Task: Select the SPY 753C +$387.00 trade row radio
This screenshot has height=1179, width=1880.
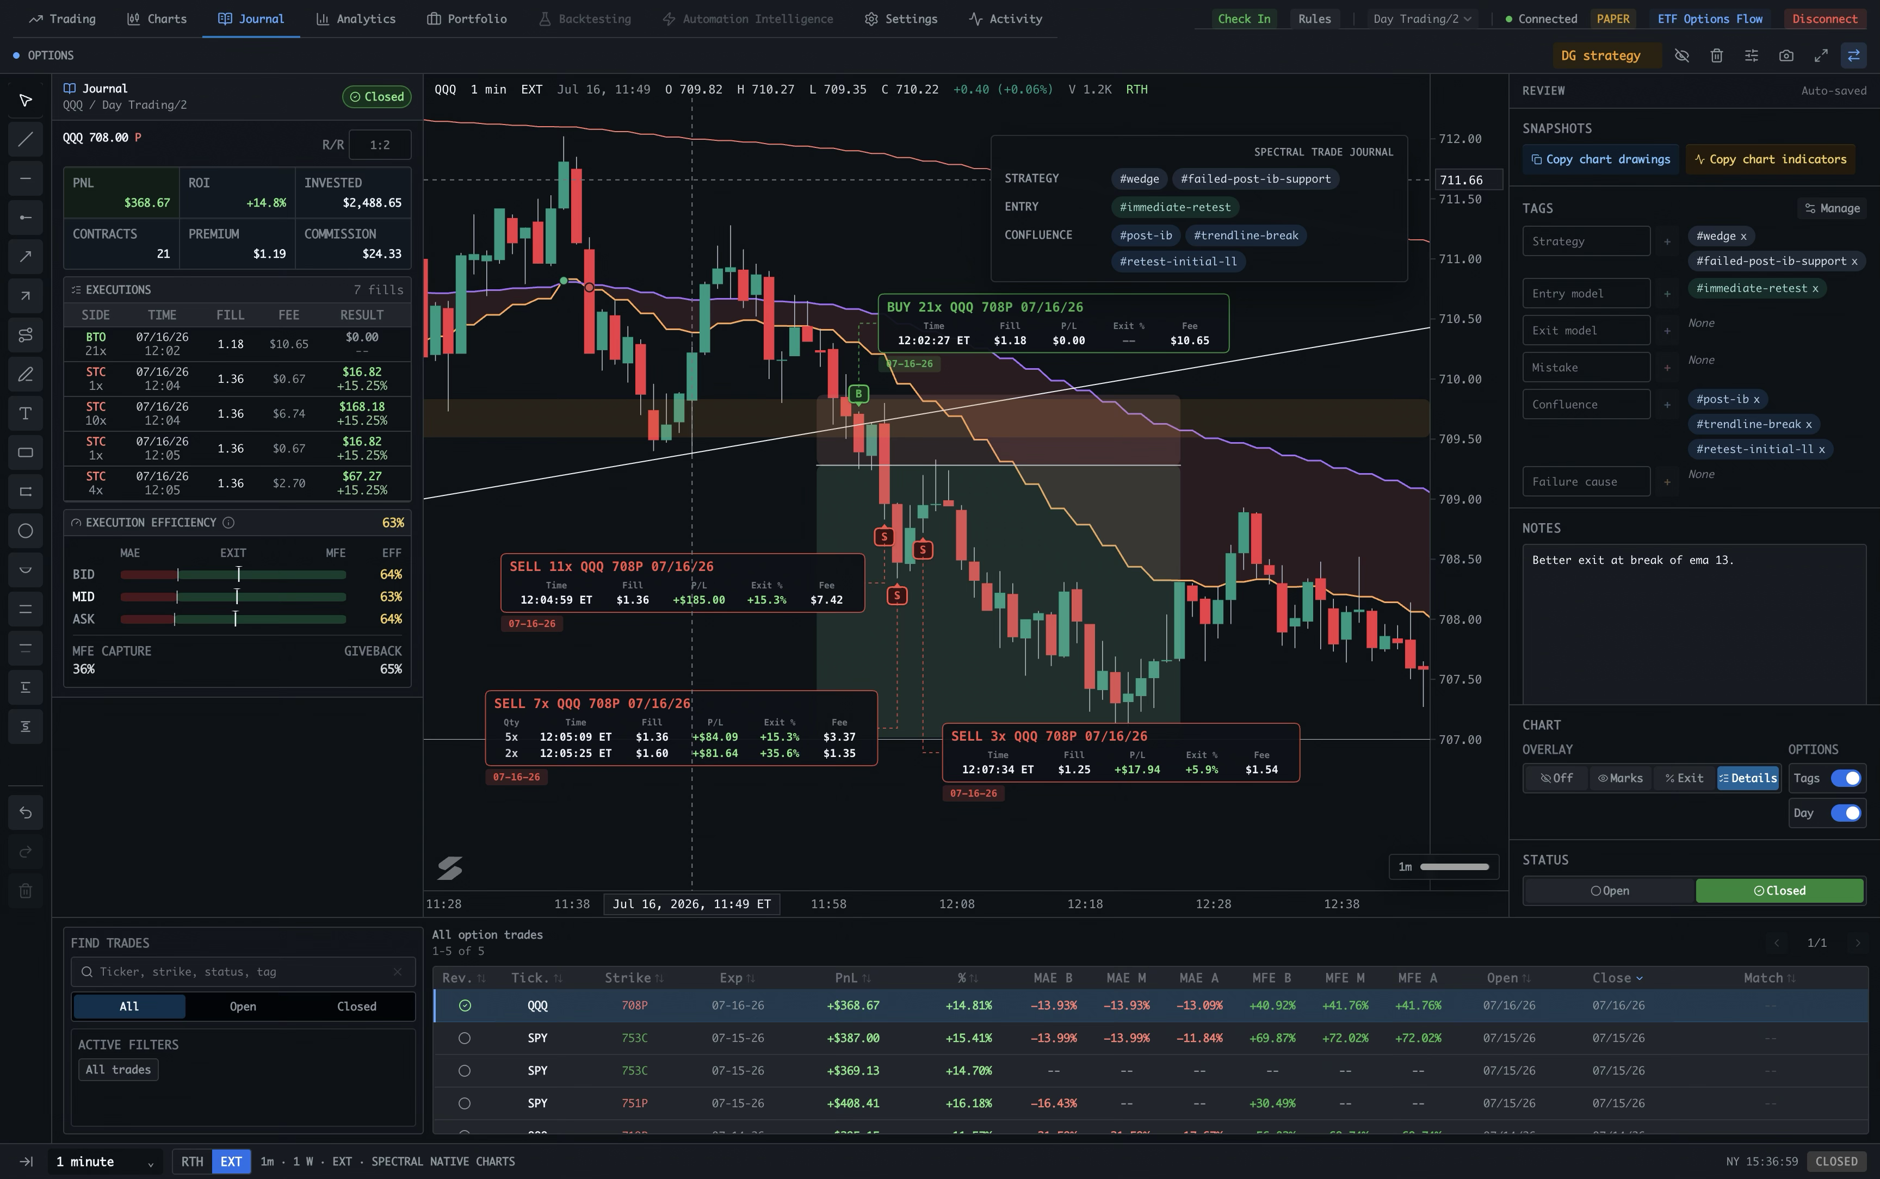Action: pos(465,1039)
